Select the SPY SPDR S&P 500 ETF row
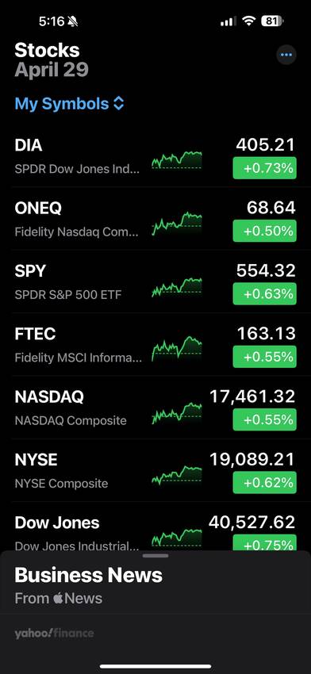The image size is (311, 674). [x=155, y=281]
